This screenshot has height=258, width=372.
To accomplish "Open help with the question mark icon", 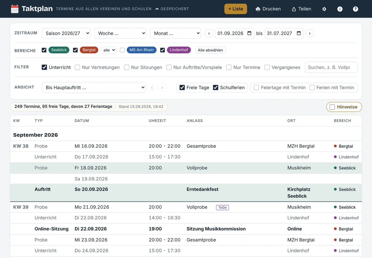I will [355, 9].
